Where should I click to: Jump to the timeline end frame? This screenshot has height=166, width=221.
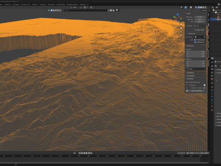91,153
